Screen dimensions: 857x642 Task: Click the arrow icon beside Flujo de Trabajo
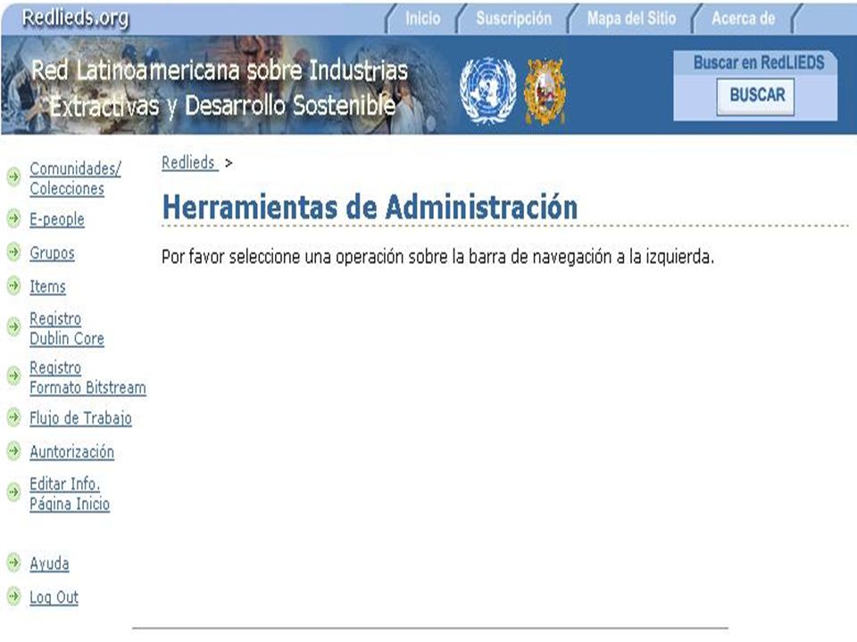[13, 417]
